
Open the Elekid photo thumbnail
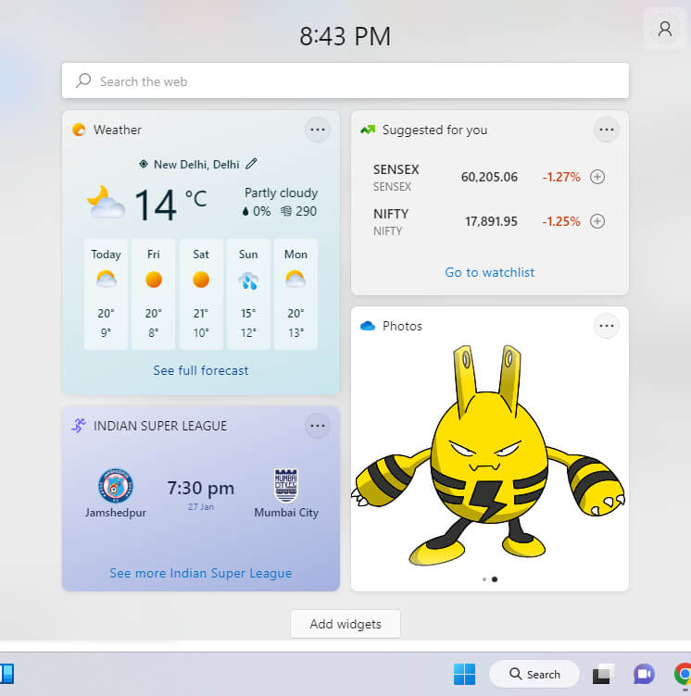click(489, 455)
